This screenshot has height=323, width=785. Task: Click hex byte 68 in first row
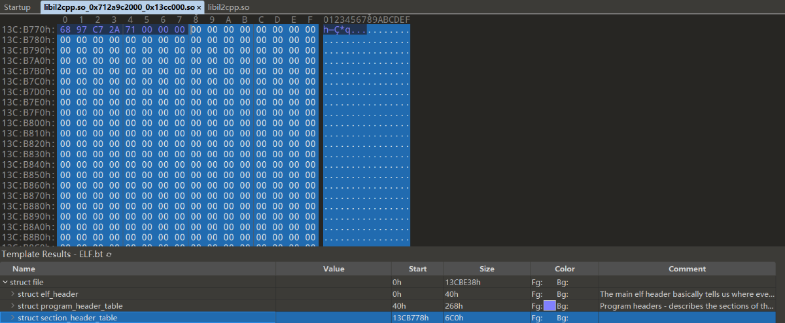click(x=65, y=29)
